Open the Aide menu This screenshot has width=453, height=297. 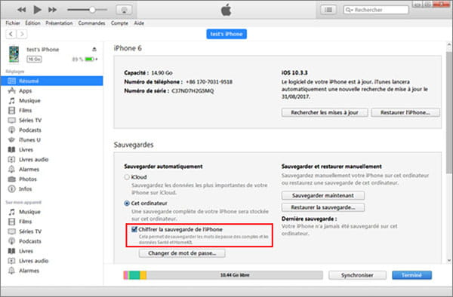click(x=139, y=23)
